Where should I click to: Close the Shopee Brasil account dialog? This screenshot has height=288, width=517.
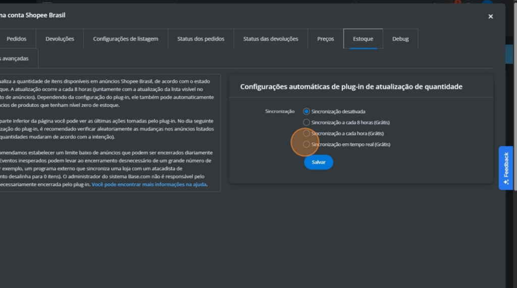point(490,17)
